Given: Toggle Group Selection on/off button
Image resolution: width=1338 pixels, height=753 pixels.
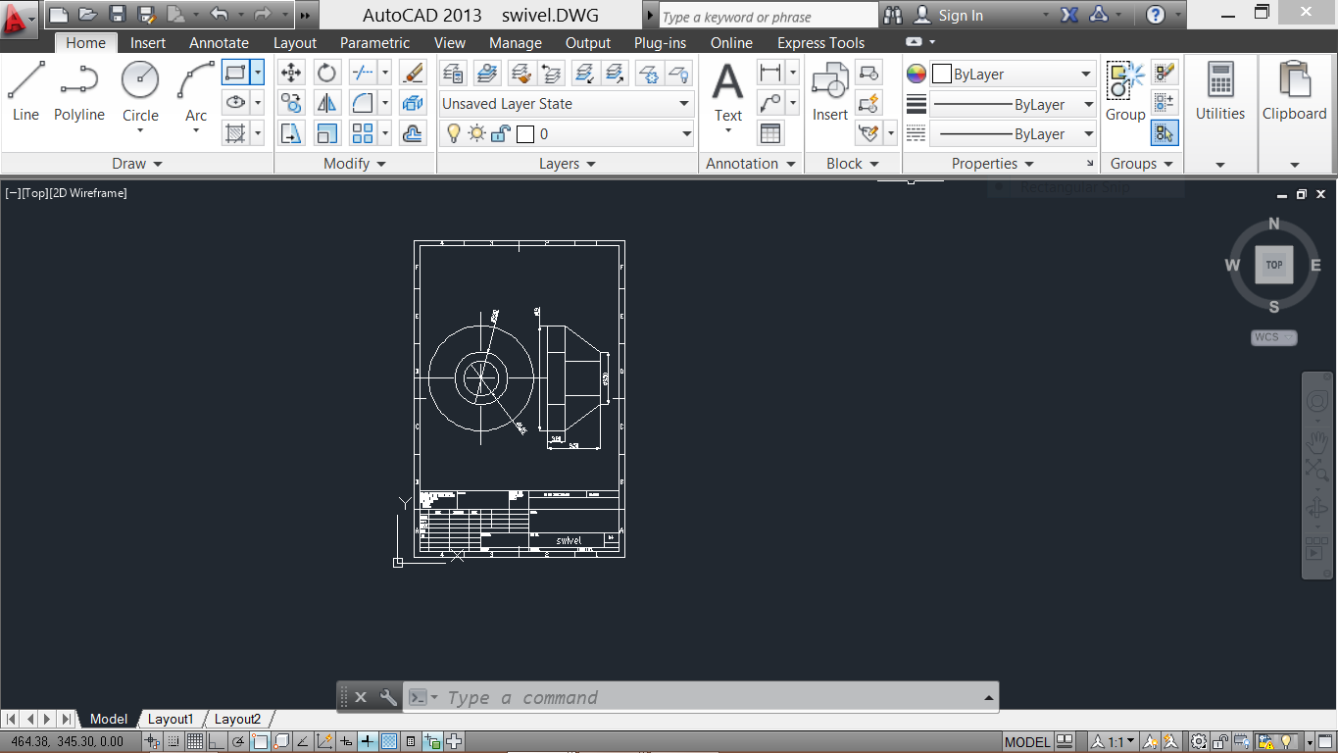Looking at the screenshot, I should 1165,133.
